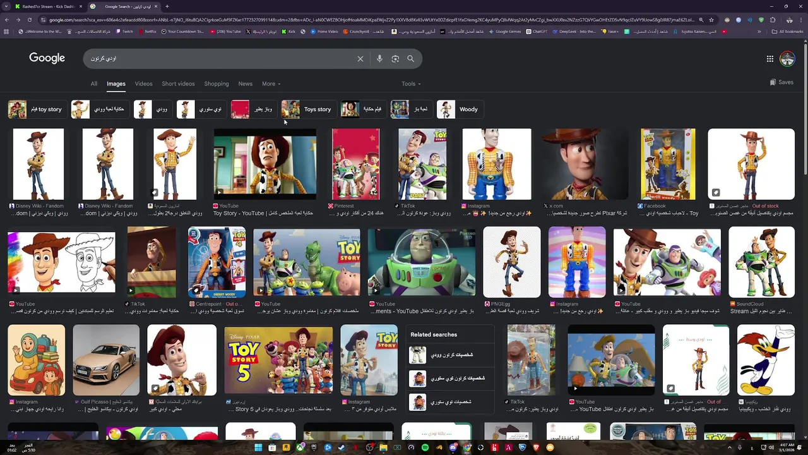The height and width of the screenshot is (455, 808).
Task: Open the first Disney Wiki Woody image
Action: click(39, 164)
